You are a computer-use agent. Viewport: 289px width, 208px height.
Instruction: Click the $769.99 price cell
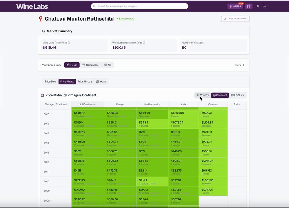click(88, 191)
